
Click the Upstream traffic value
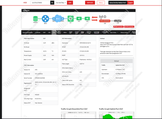(120, 70)
